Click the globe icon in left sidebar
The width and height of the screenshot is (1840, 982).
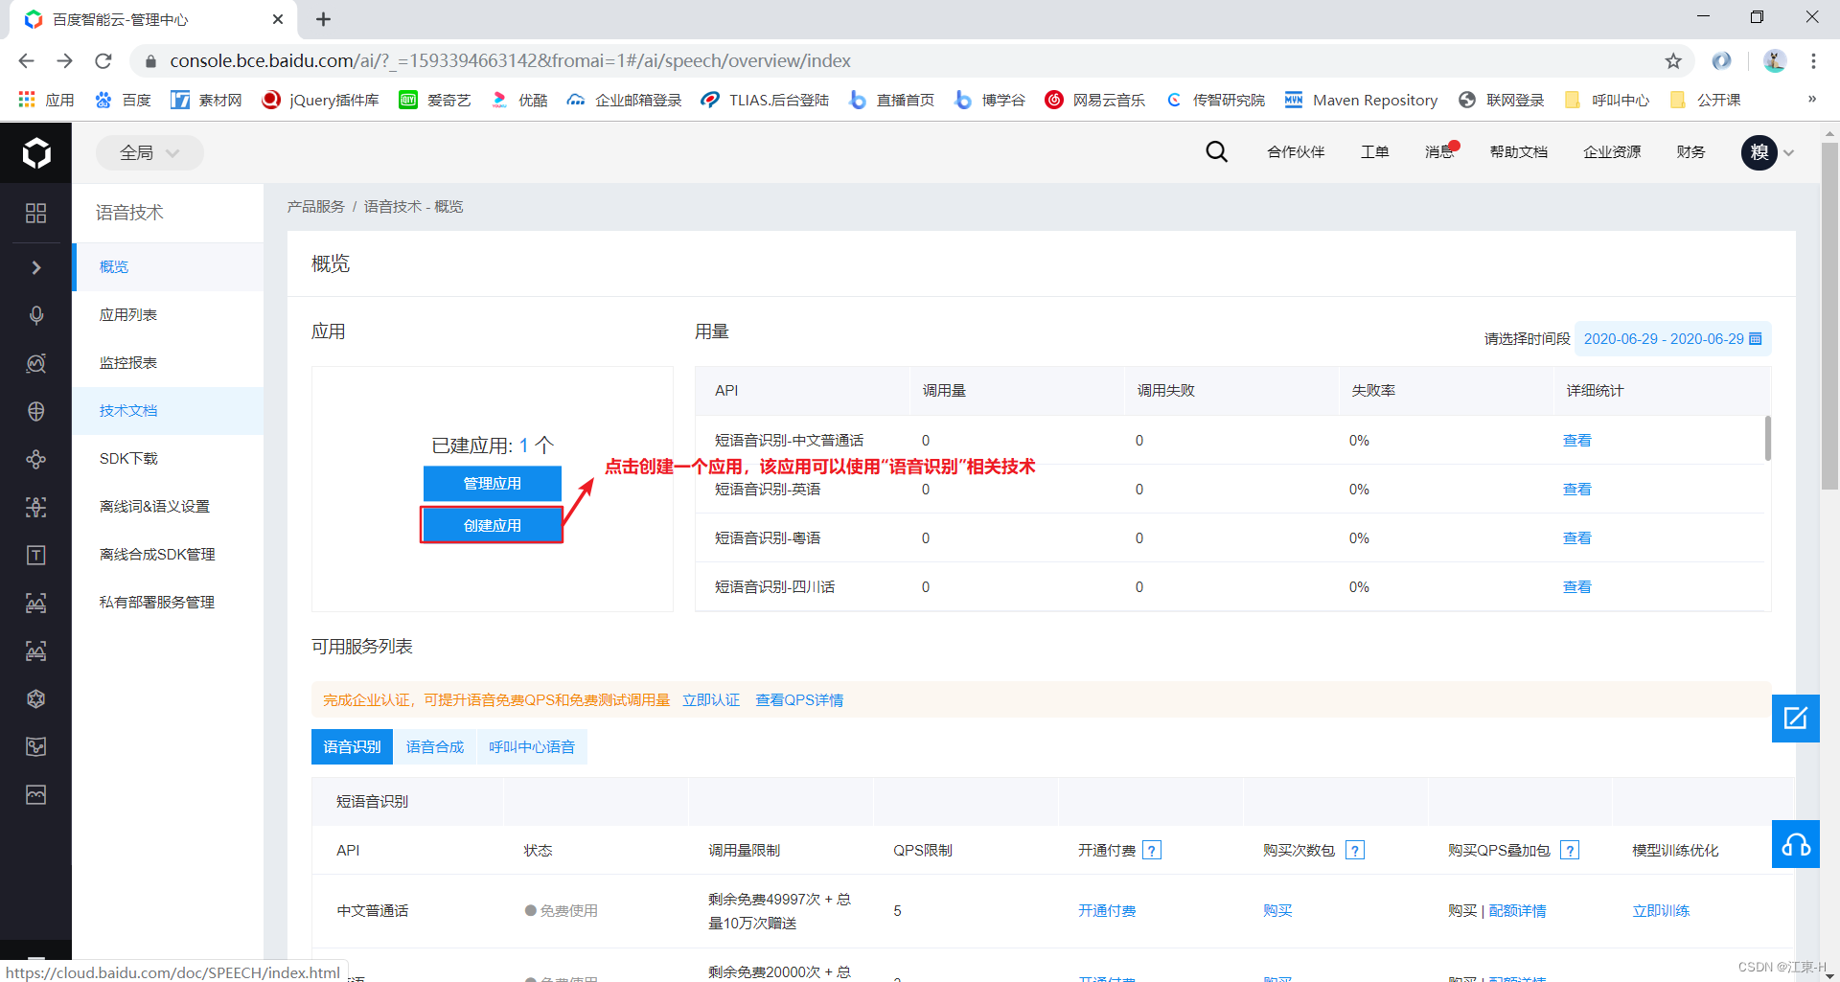tap(36, 411)
